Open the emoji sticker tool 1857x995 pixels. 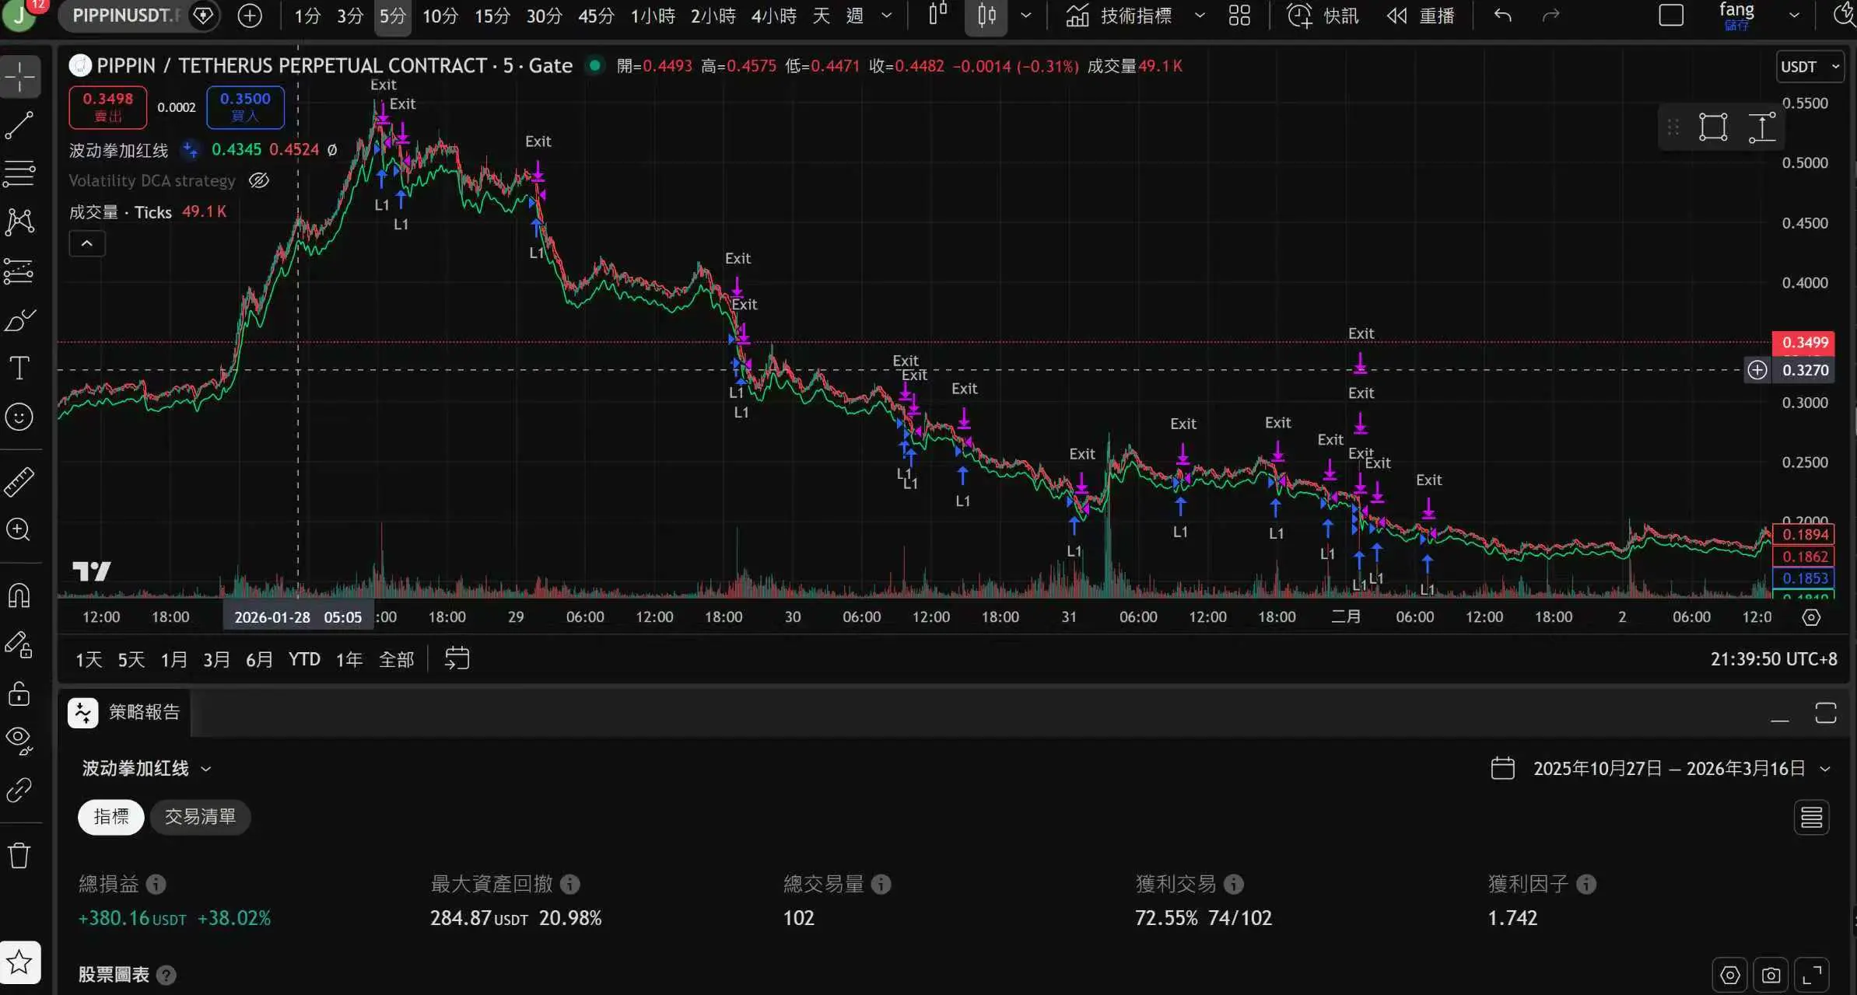[19, 417]
